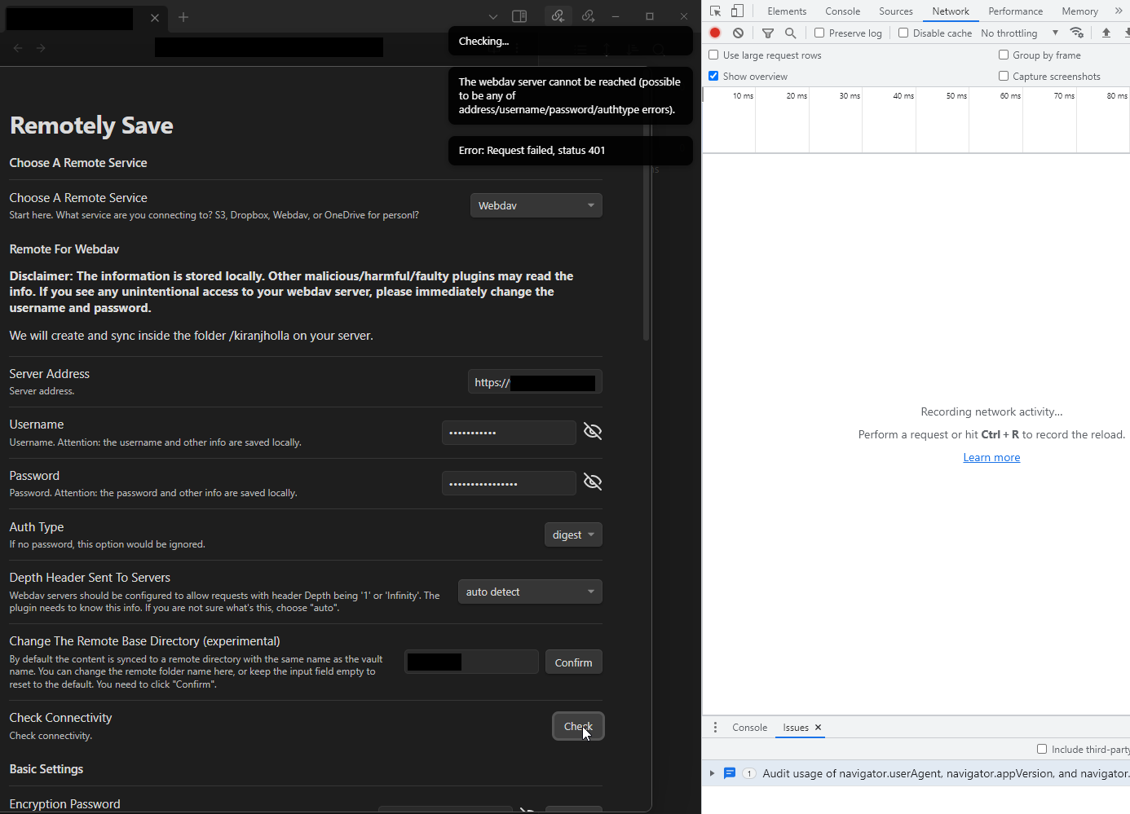Open the remote service dropdown showing Webdav
The image size is (1130, 814).
click(x=536, y=205)
